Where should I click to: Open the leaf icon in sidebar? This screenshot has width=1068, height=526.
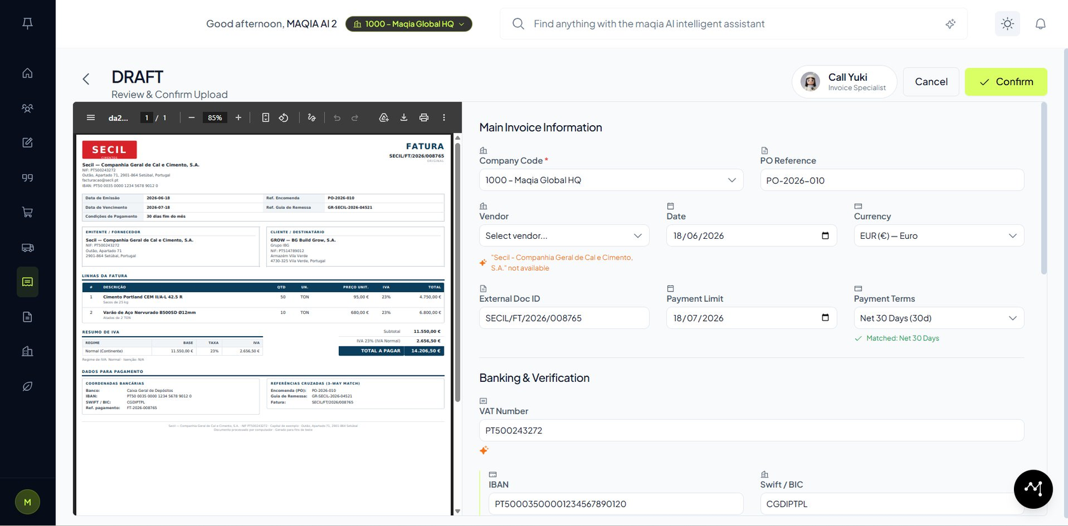pos(27,386)
